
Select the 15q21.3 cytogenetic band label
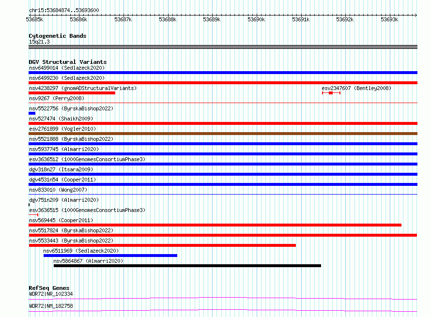tap(39, 42)
